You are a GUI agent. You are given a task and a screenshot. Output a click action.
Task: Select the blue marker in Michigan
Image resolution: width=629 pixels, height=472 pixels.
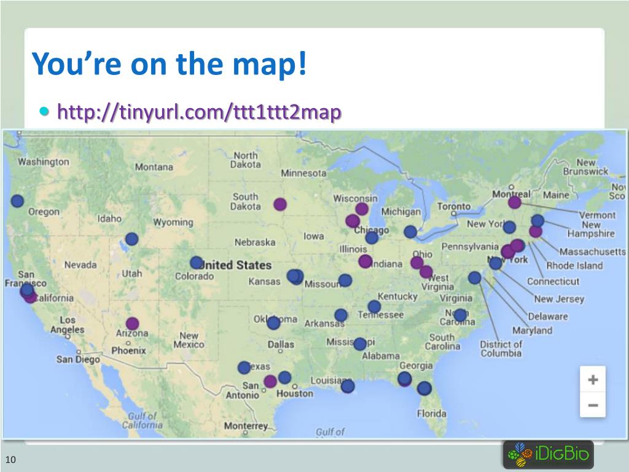click(410, 232)
